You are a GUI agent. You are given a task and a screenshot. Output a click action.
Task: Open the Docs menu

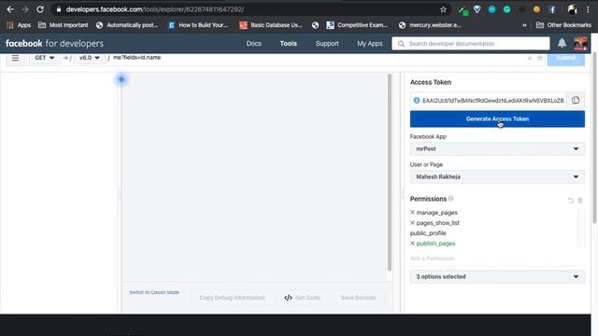click(253, 44)
